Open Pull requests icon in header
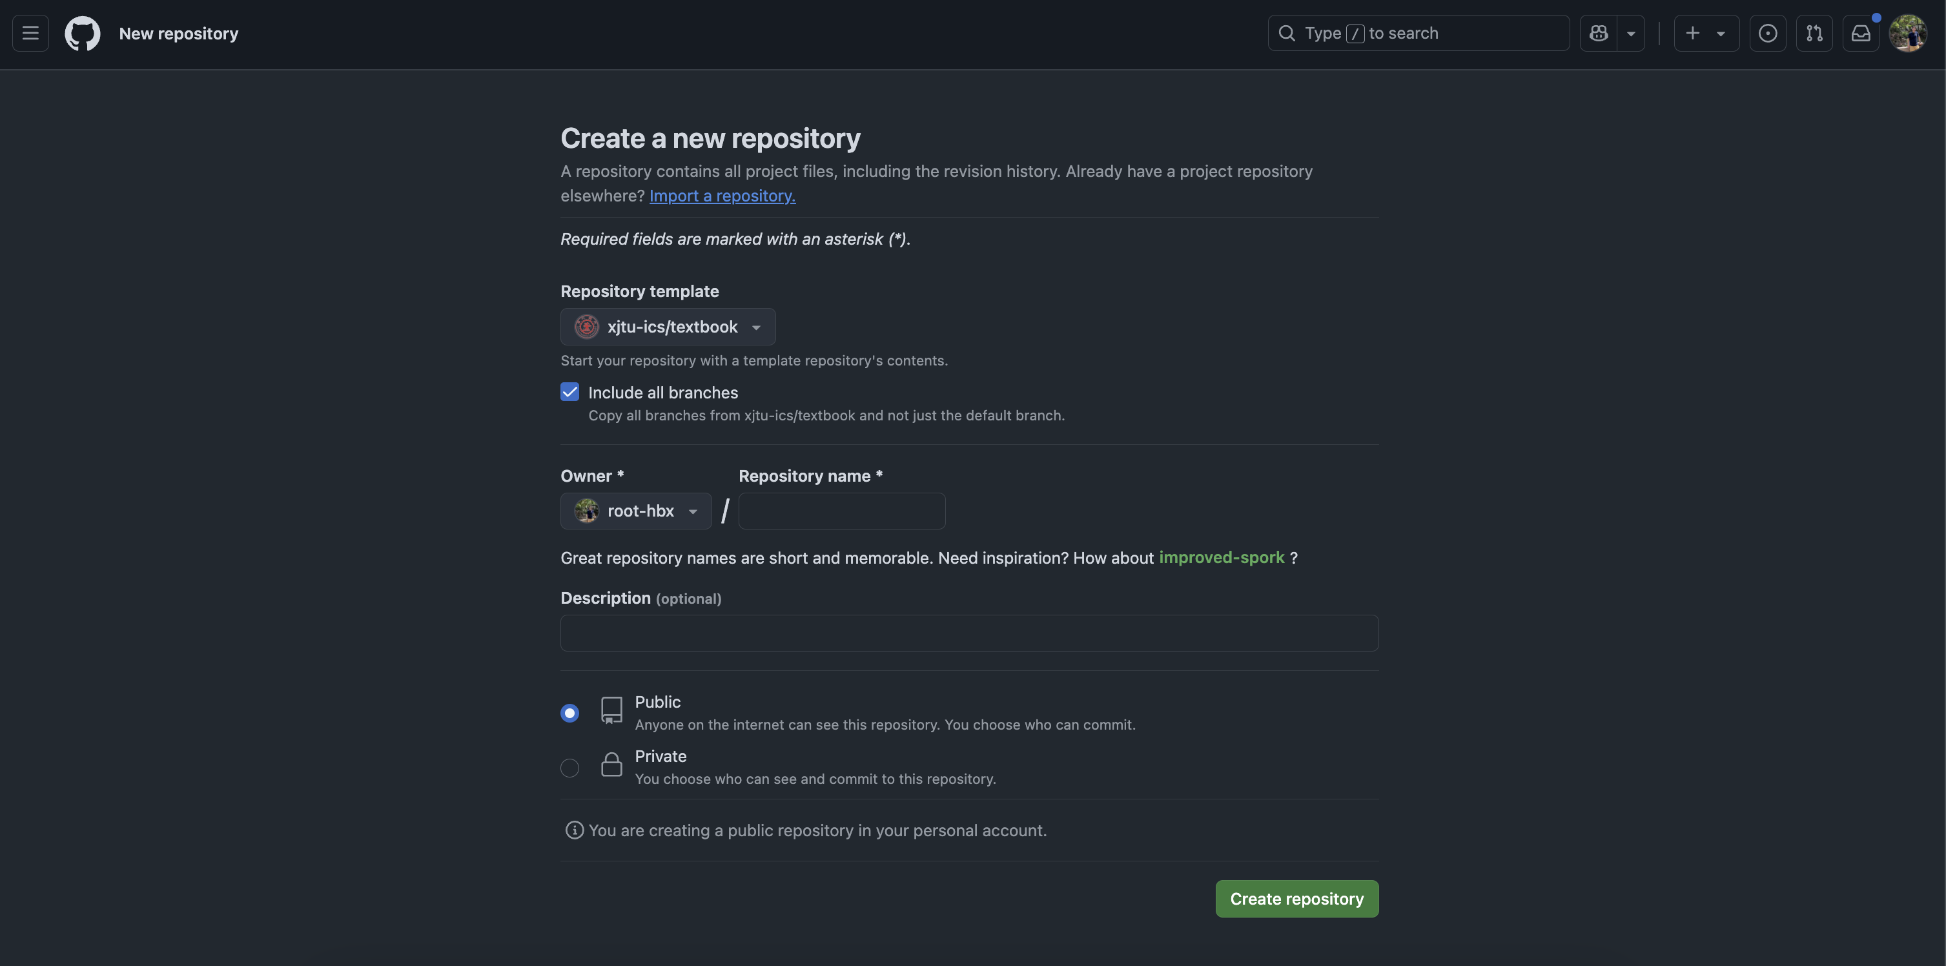Screen dimensions: 1946x966 tap(1814, 33)
